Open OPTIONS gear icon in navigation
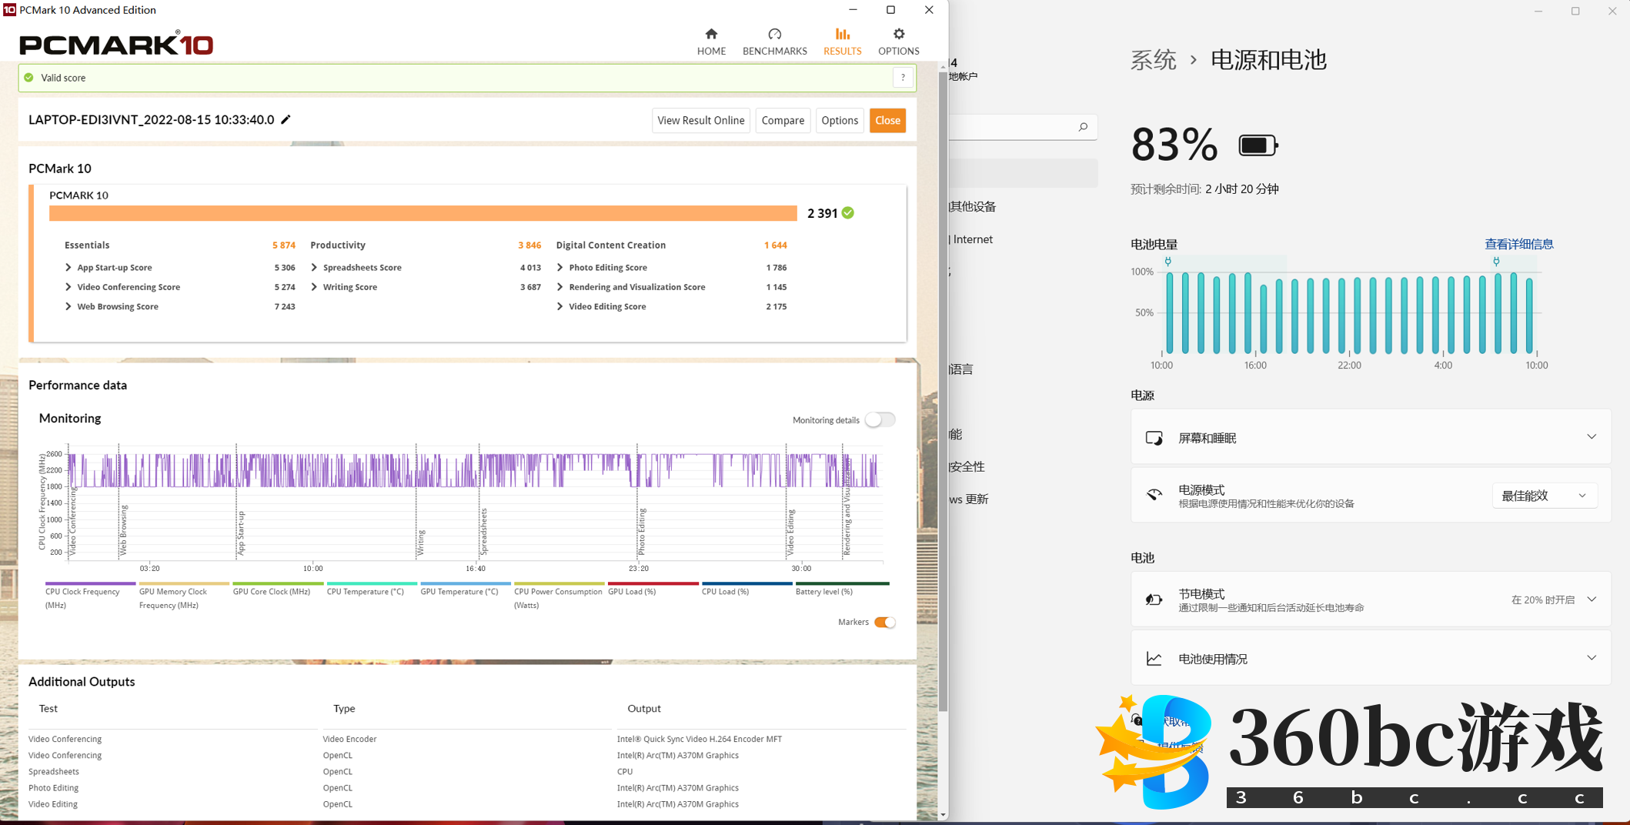This screenshot has height=825, width=1630. coord(898,34)
